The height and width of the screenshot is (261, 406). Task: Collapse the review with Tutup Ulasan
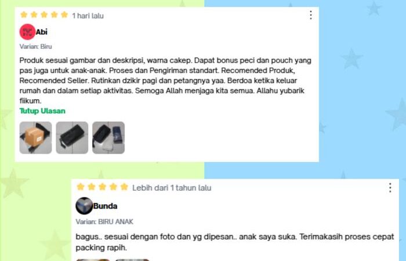(x=42, y=111)
